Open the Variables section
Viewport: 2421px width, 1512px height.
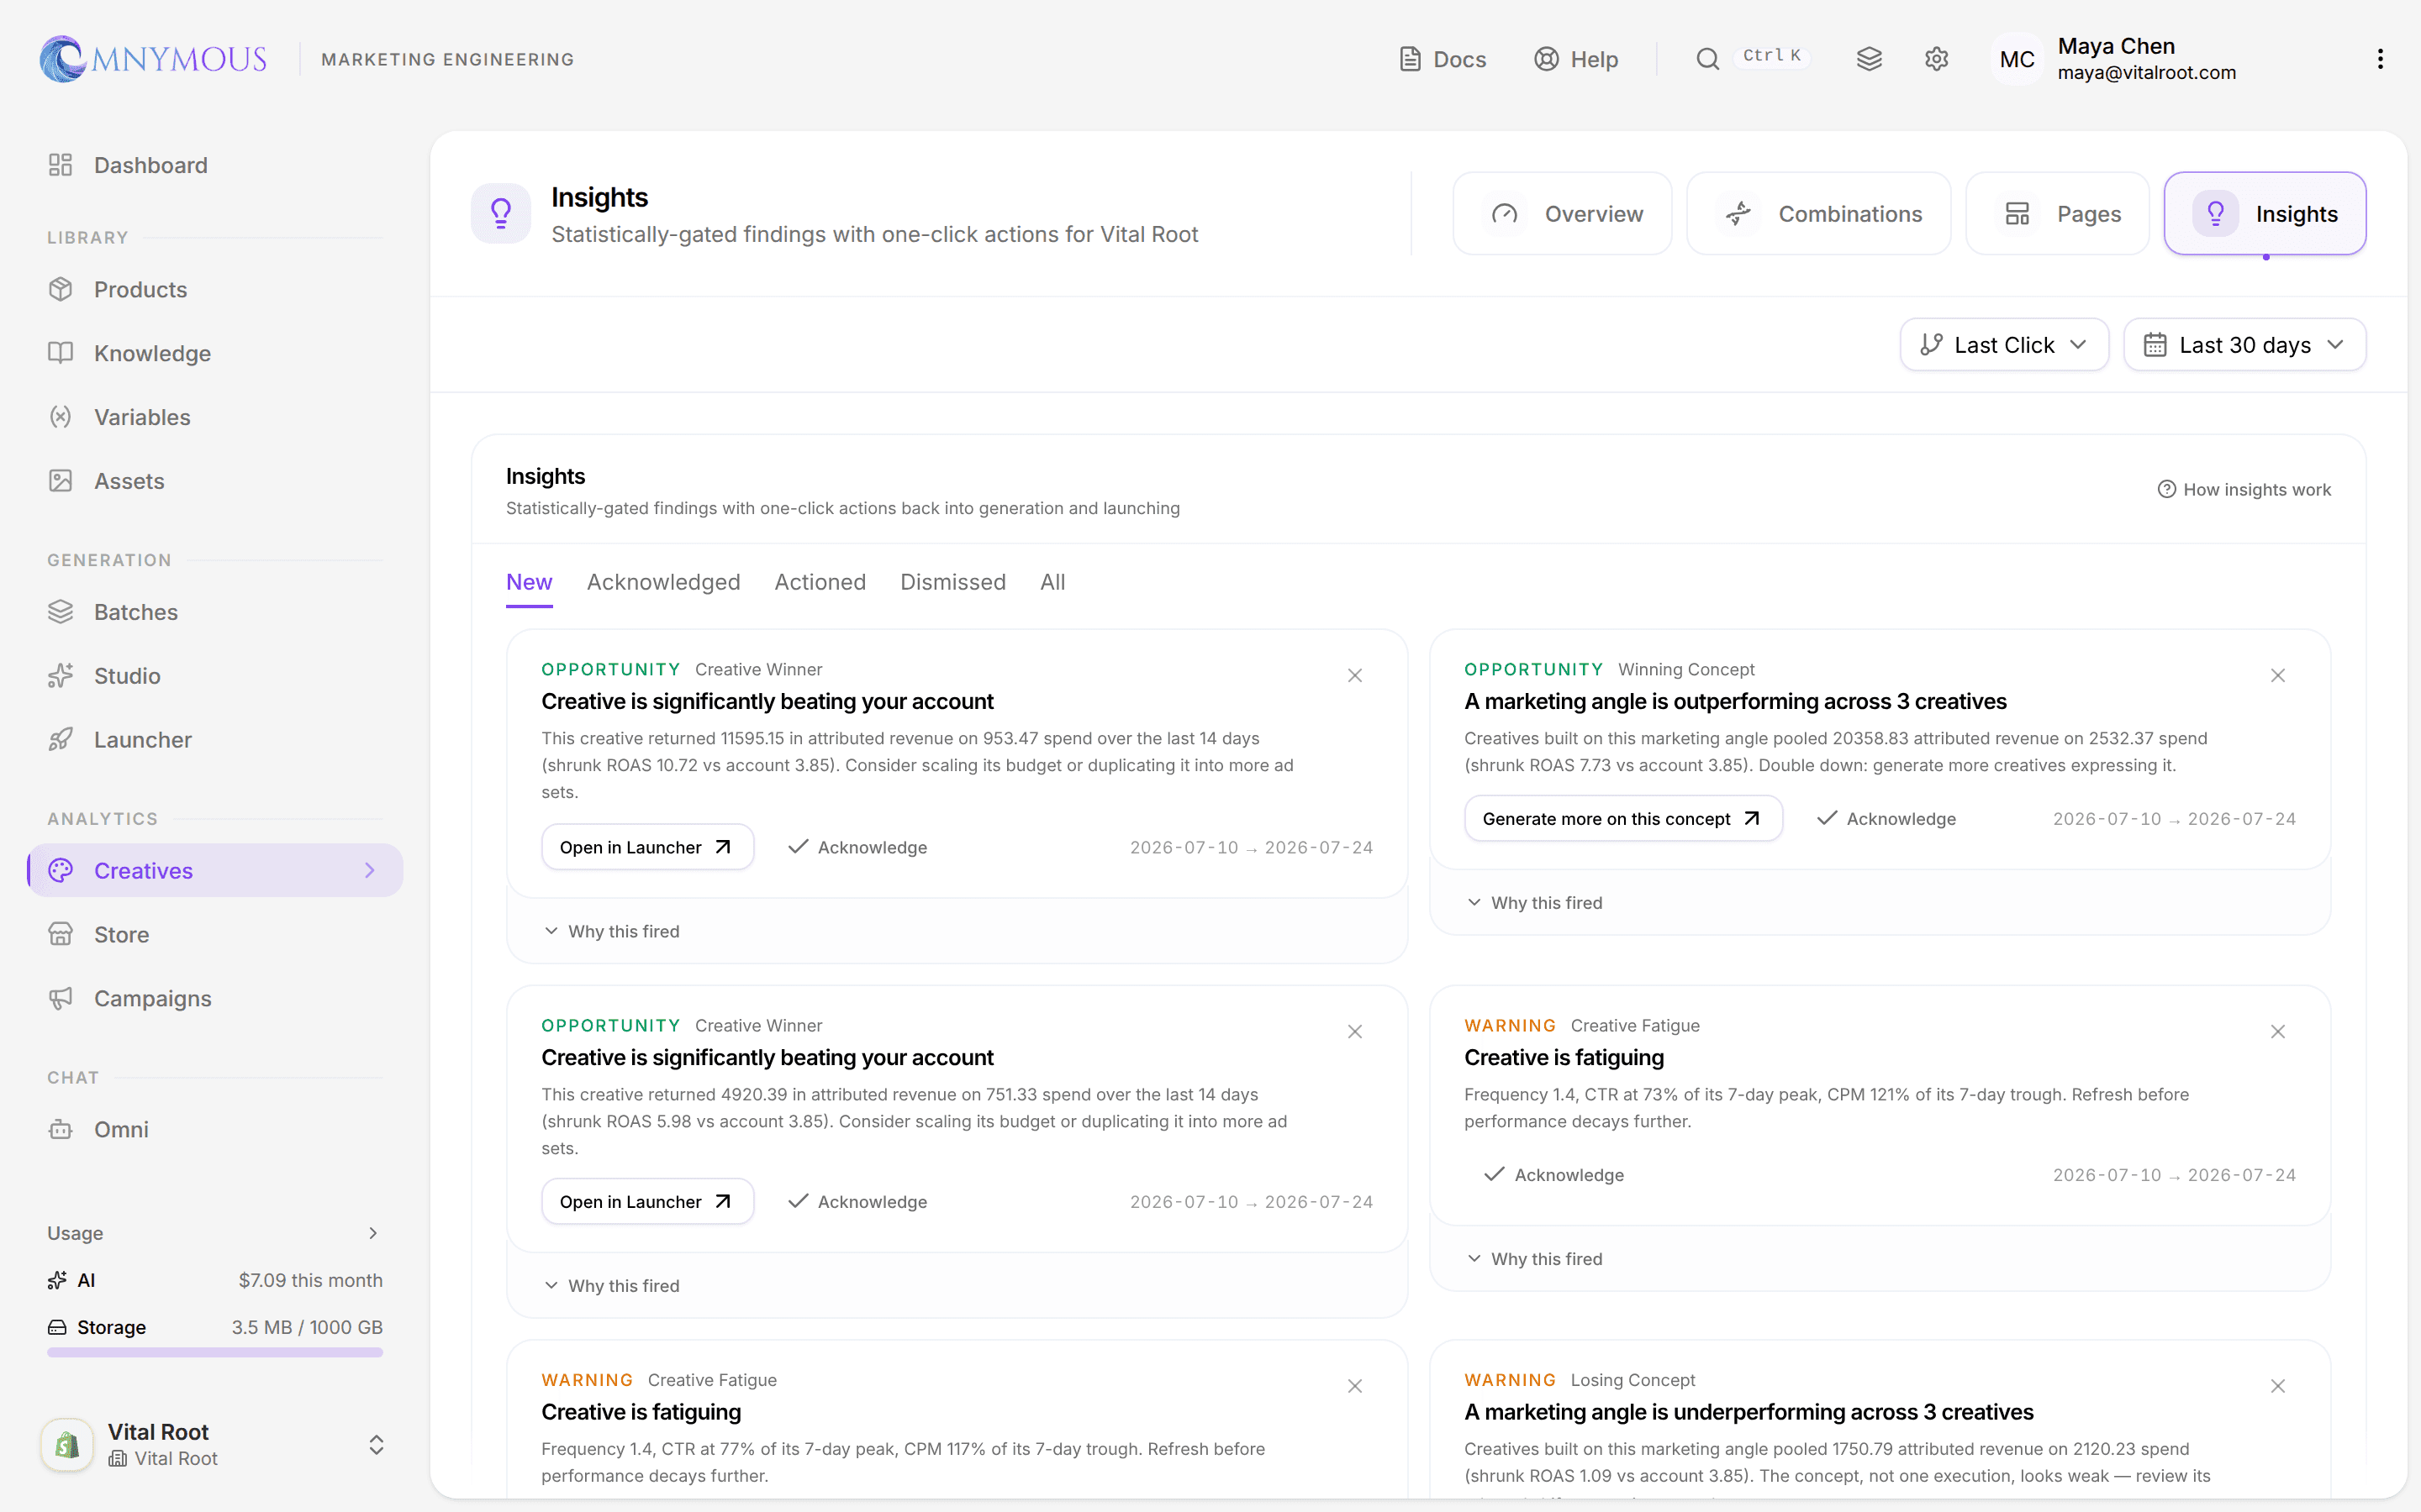coord(215,417)
